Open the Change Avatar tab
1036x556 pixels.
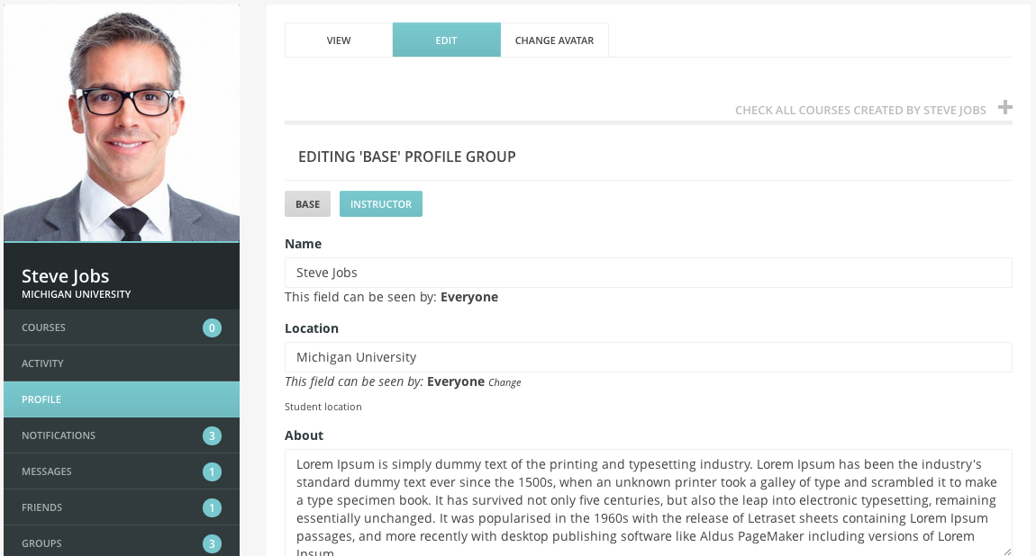(x=554, y=40)
